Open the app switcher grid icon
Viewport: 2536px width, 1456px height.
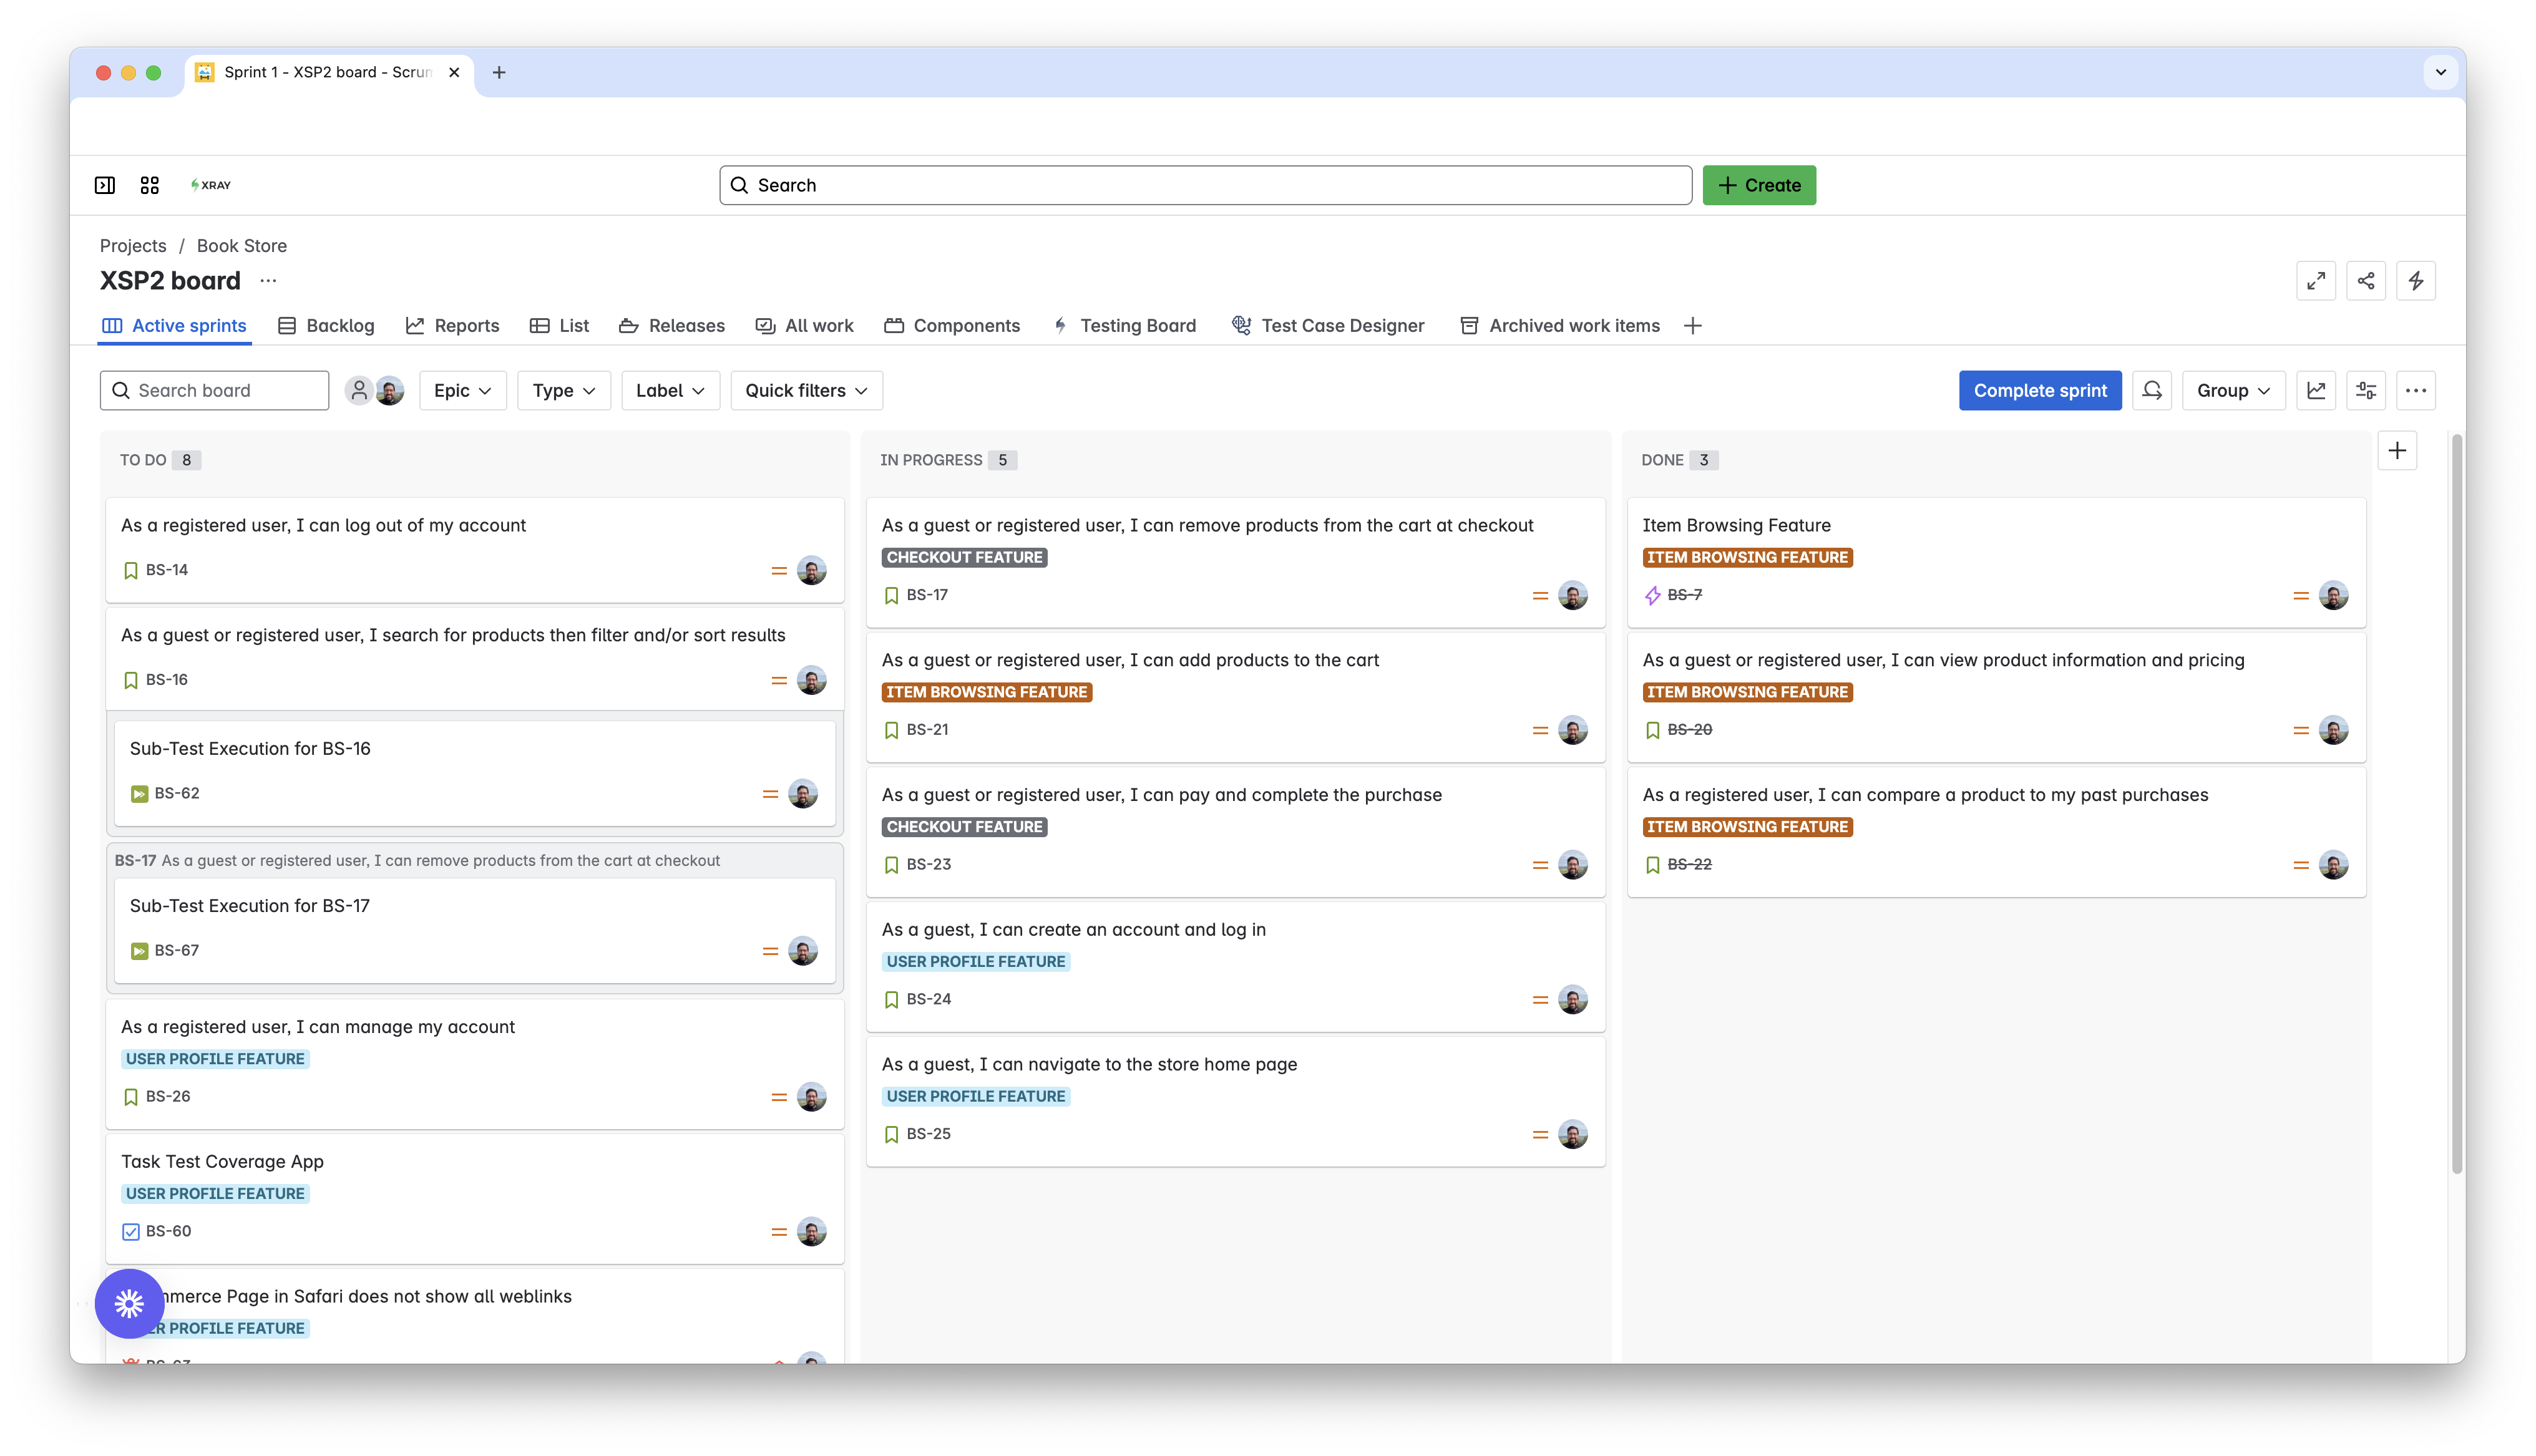pyautogui.click(x=150, y=185)
